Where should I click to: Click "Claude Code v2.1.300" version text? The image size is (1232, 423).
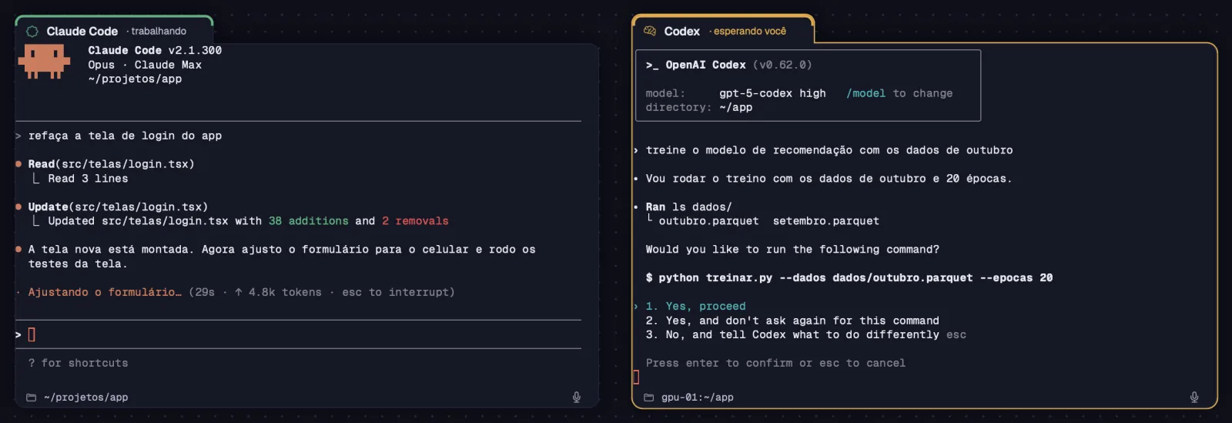pyautogui.click(x=155, y=50)
